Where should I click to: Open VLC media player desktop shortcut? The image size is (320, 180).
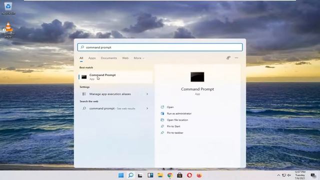tap(8, 30)
